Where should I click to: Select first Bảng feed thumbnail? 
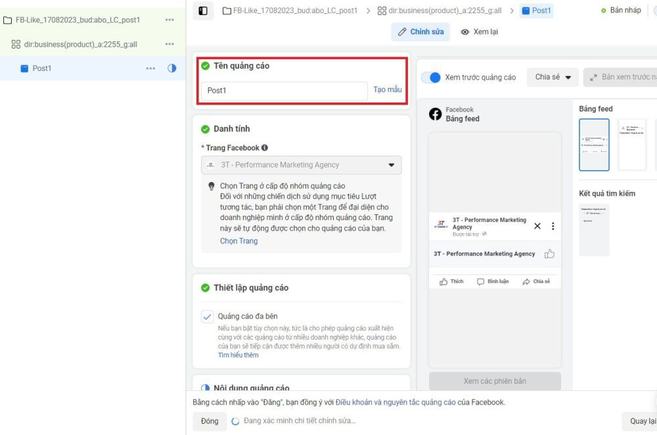coord(594,145)
